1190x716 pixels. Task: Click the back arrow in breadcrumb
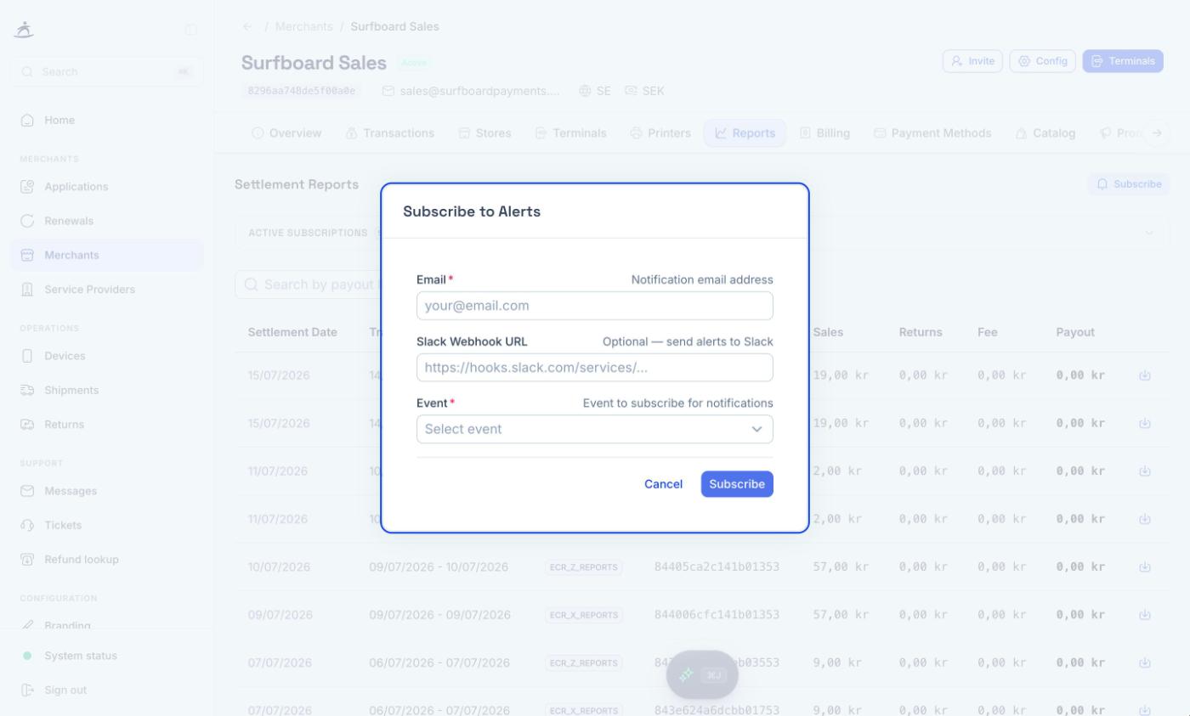(x=247, y=26)
